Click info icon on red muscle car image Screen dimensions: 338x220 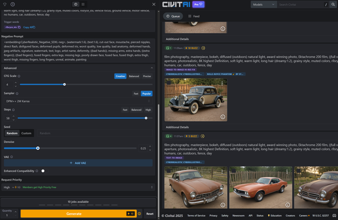pyautogui.click(x=288, y=205)
